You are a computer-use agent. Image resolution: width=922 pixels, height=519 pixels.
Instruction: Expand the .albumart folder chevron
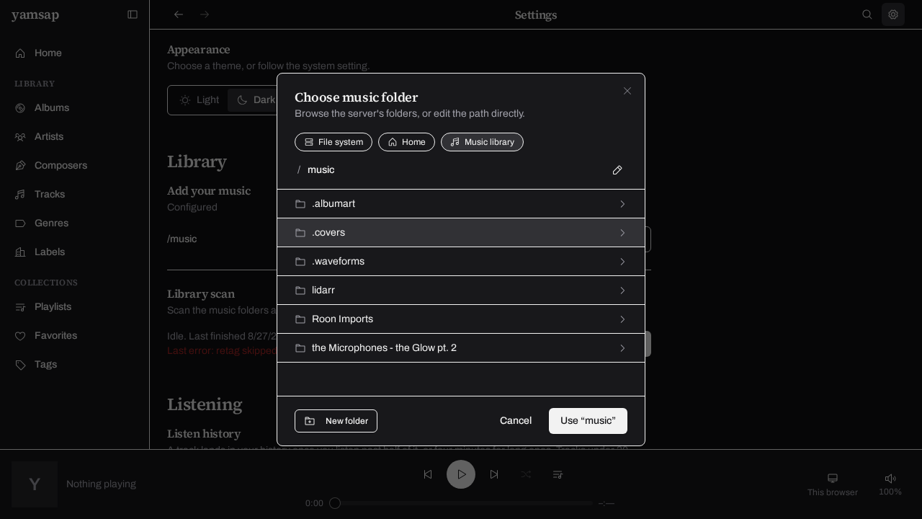[622, 204]
